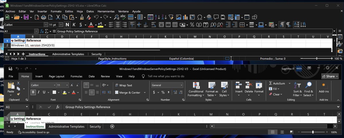Screen dimensions: 344x138
Task: Toggle Underline in Excel
Action: click(44, 92)
